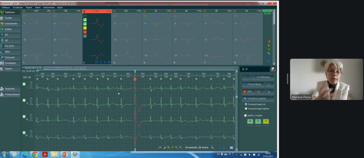This screenshot has width=364, height=158.
Task: Click the 'Prima bătaie' button
Action: pyautogui.click(x=254, y=84)
